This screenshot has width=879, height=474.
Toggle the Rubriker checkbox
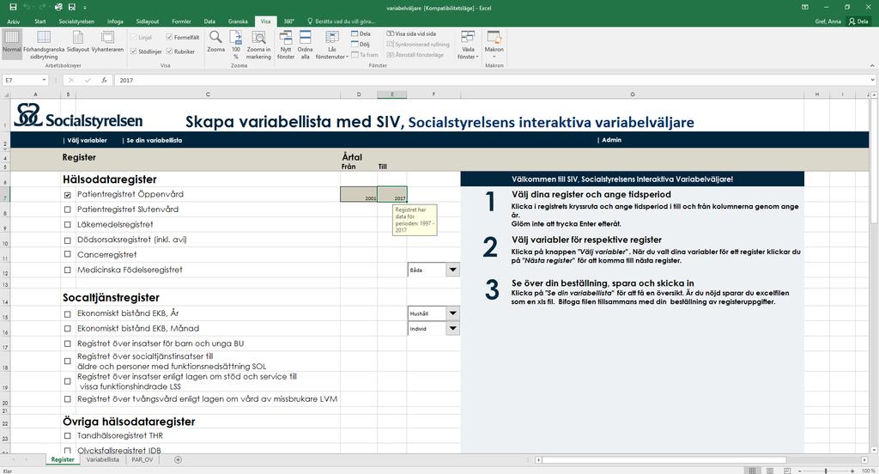point(169,52)
